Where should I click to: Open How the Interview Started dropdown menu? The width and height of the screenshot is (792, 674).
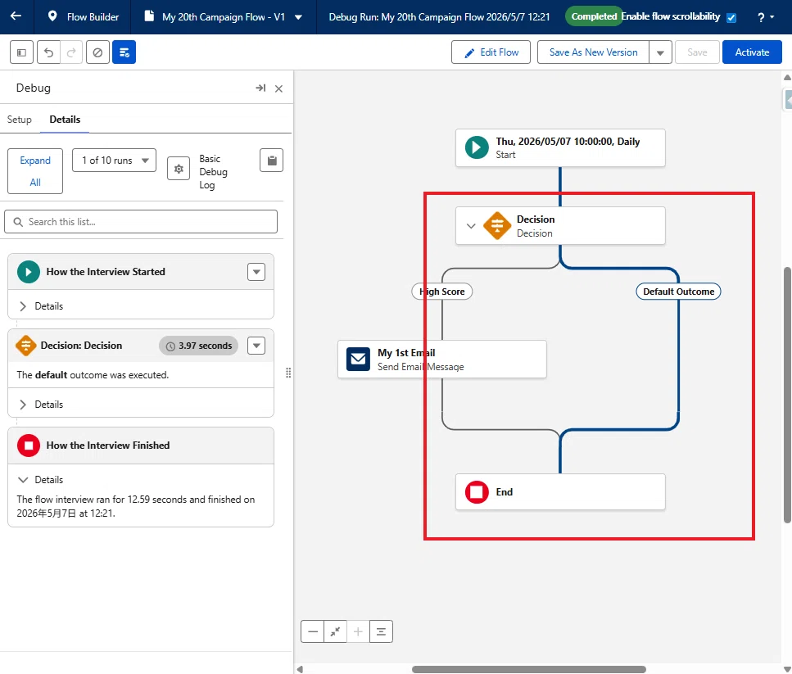pos(256,272)
